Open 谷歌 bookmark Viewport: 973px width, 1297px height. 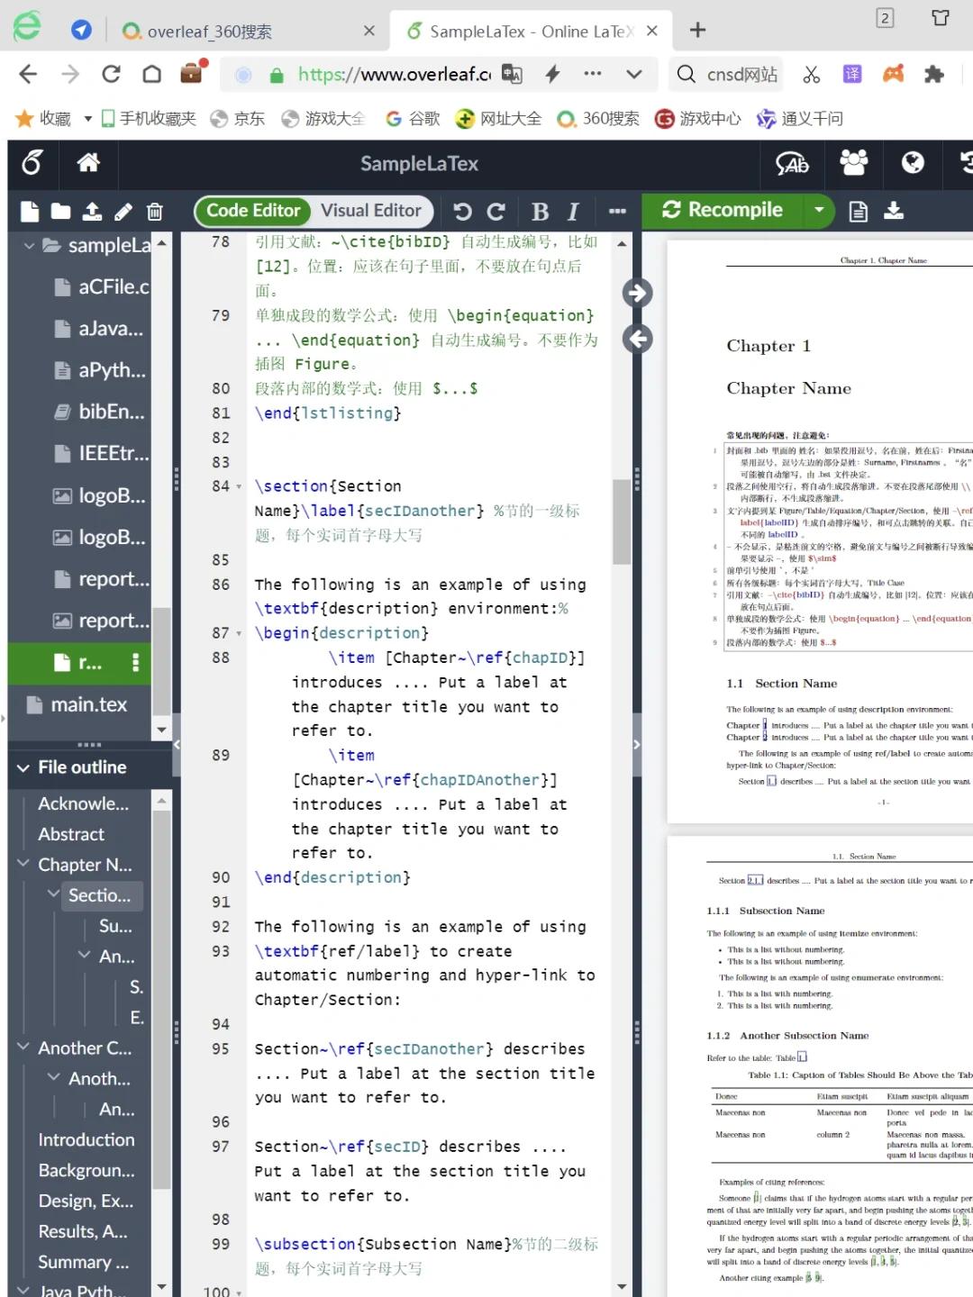coord(413,119)
